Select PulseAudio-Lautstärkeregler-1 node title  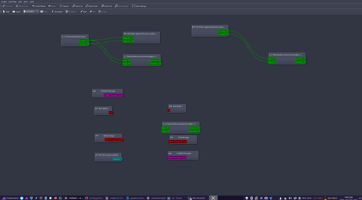pyautogui.click(x=181, y=124)
